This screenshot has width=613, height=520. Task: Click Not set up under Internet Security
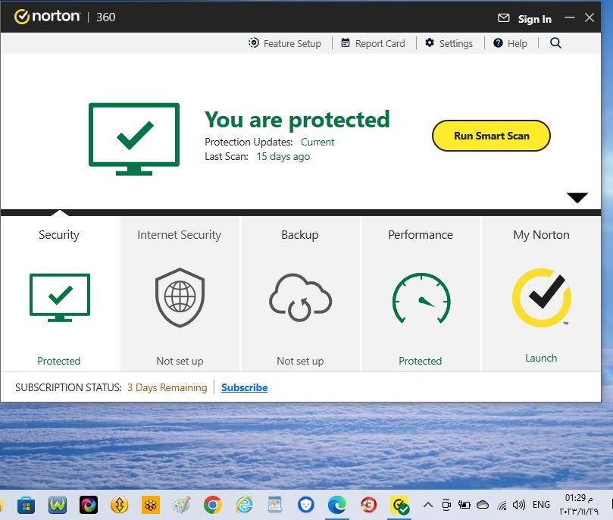coord(180,361)
